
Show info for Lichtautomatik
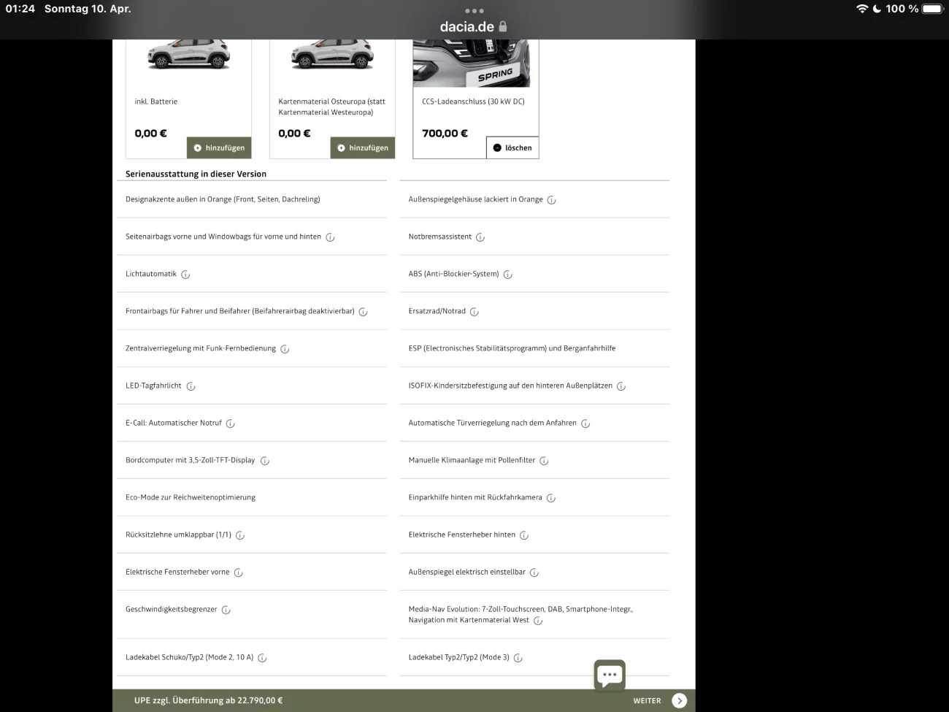pyautogui.click(x=185, y=275)
